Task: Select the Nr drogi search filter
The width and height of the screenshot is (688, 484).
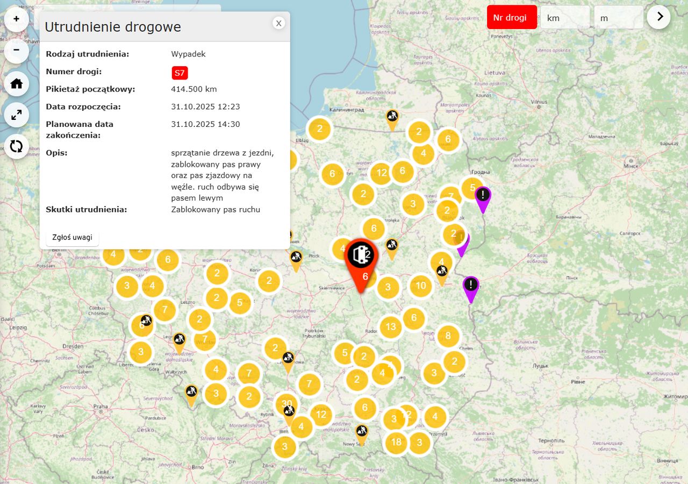Action: (x=512, y=17)
